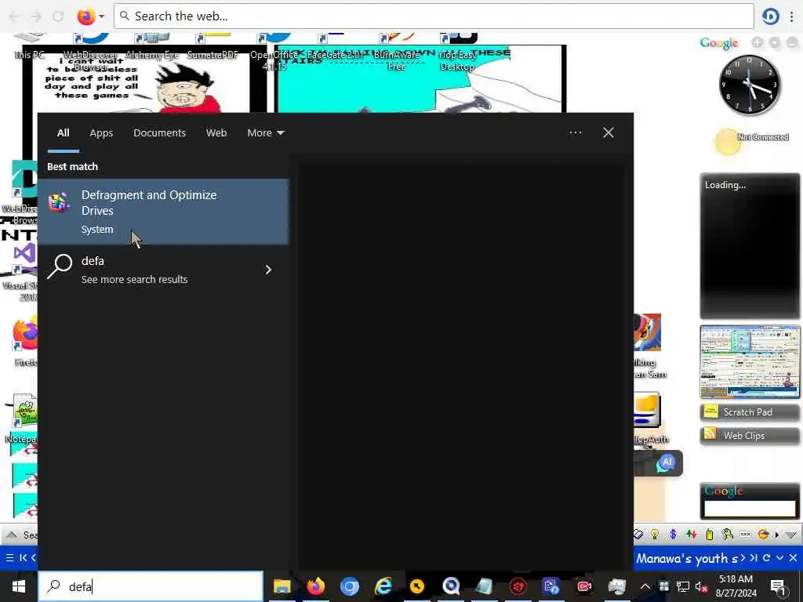This screenshot has height=602, width=803.
Task: Open the iTop Easy Desktop shortcut
Action: (x=457, y=53)
